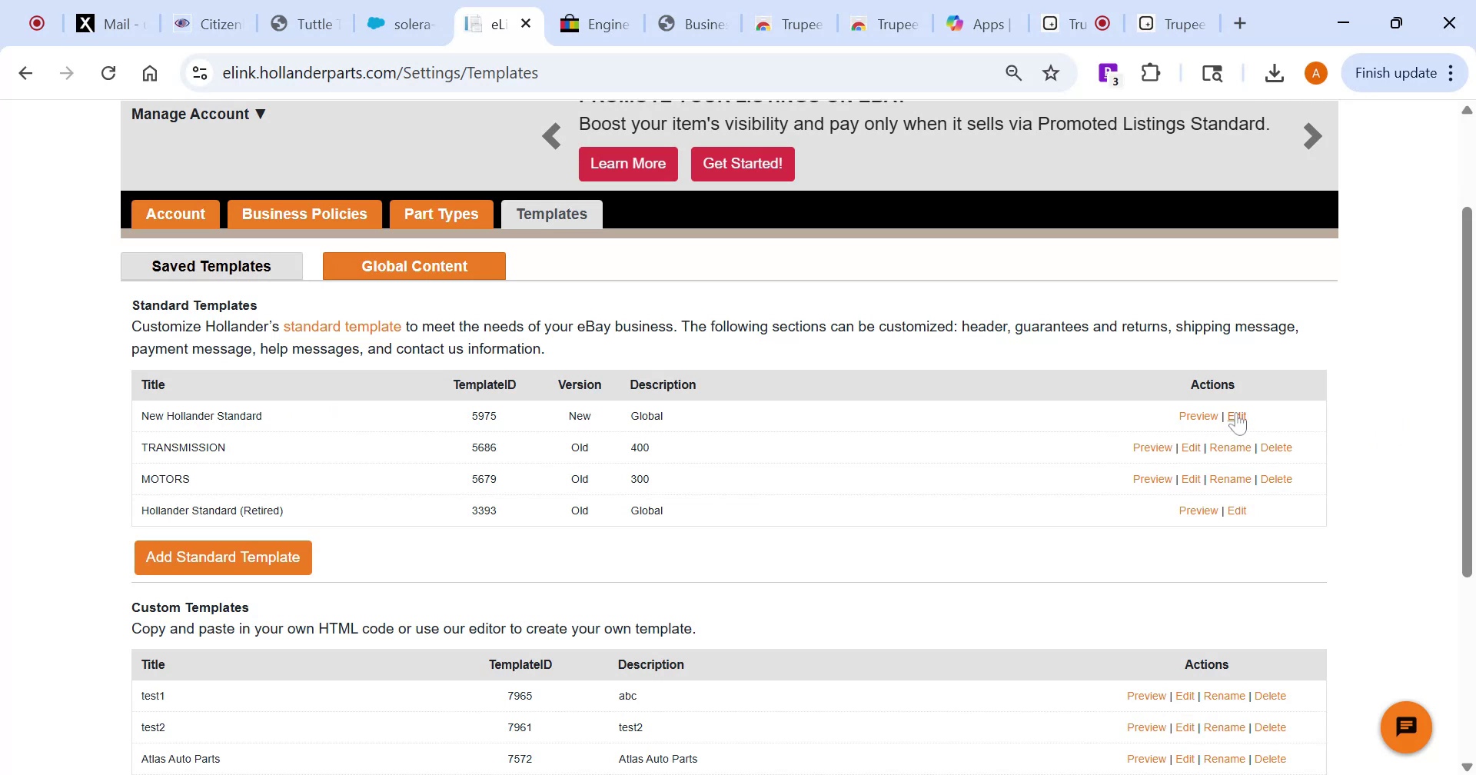Expand the Manage Account dropdown
This screenshot has width=1476, height=775.
198,113
